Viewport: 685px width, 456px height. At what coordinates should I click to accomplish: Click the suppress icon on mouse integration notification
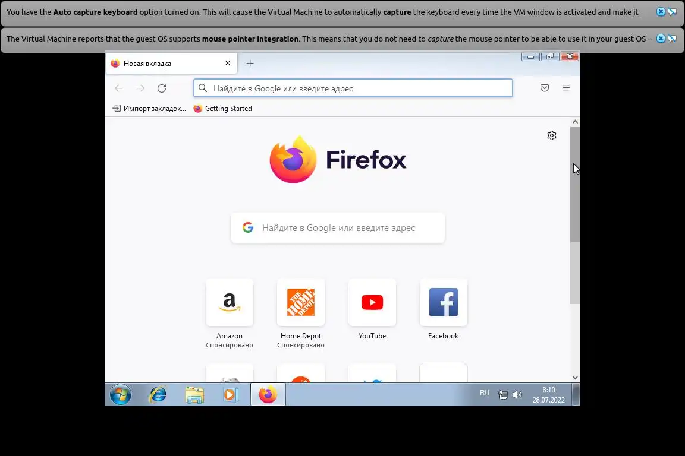(673, 39)
